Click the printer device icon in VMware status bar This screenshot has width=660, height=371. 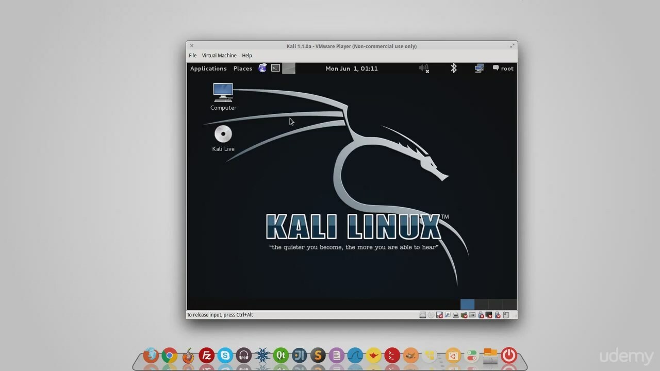pyautogui.click(x=456, y=315)
